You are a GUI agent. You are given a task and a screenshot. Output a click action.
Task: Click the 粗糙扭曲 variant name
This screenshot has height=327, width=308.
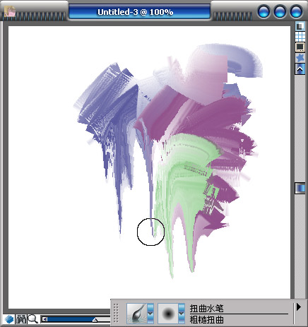tap(206, 319)
